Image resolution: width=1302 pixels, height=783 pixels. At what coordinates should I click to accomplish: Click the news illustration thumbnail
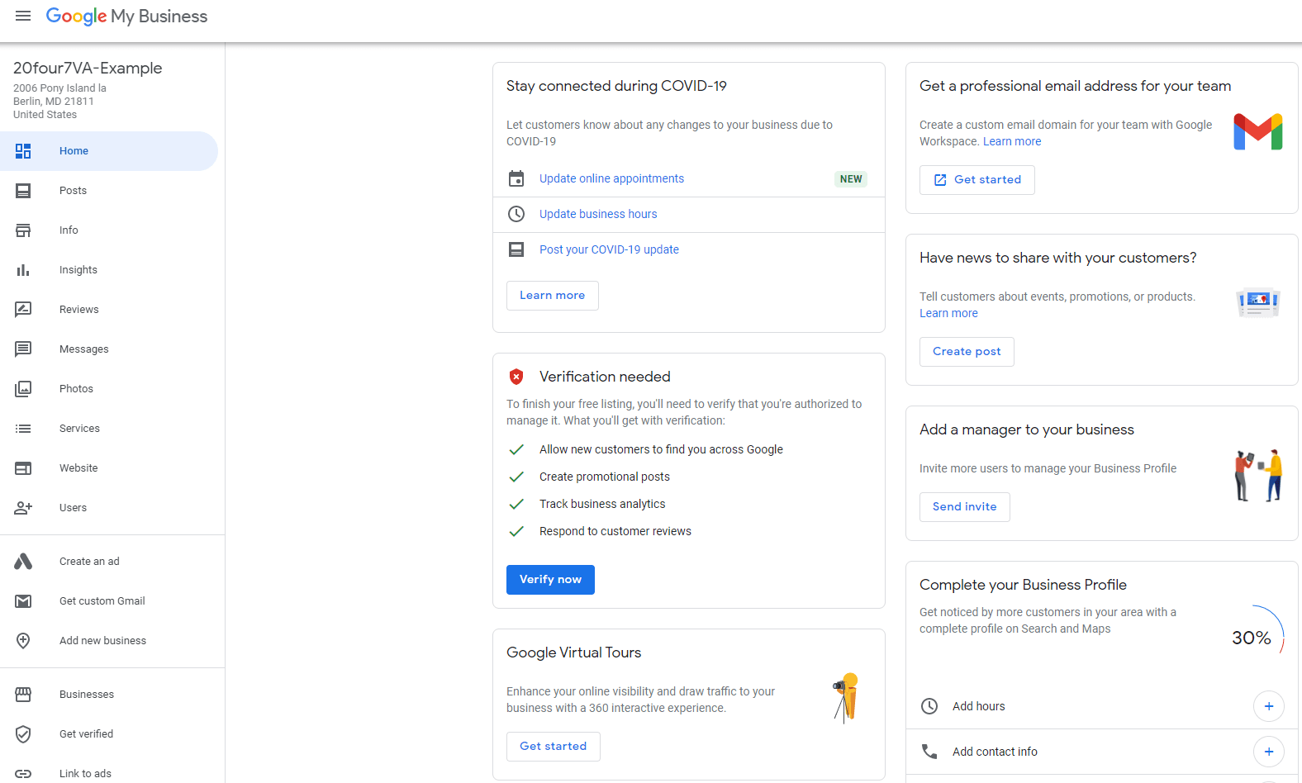(x=1258, y=302)
